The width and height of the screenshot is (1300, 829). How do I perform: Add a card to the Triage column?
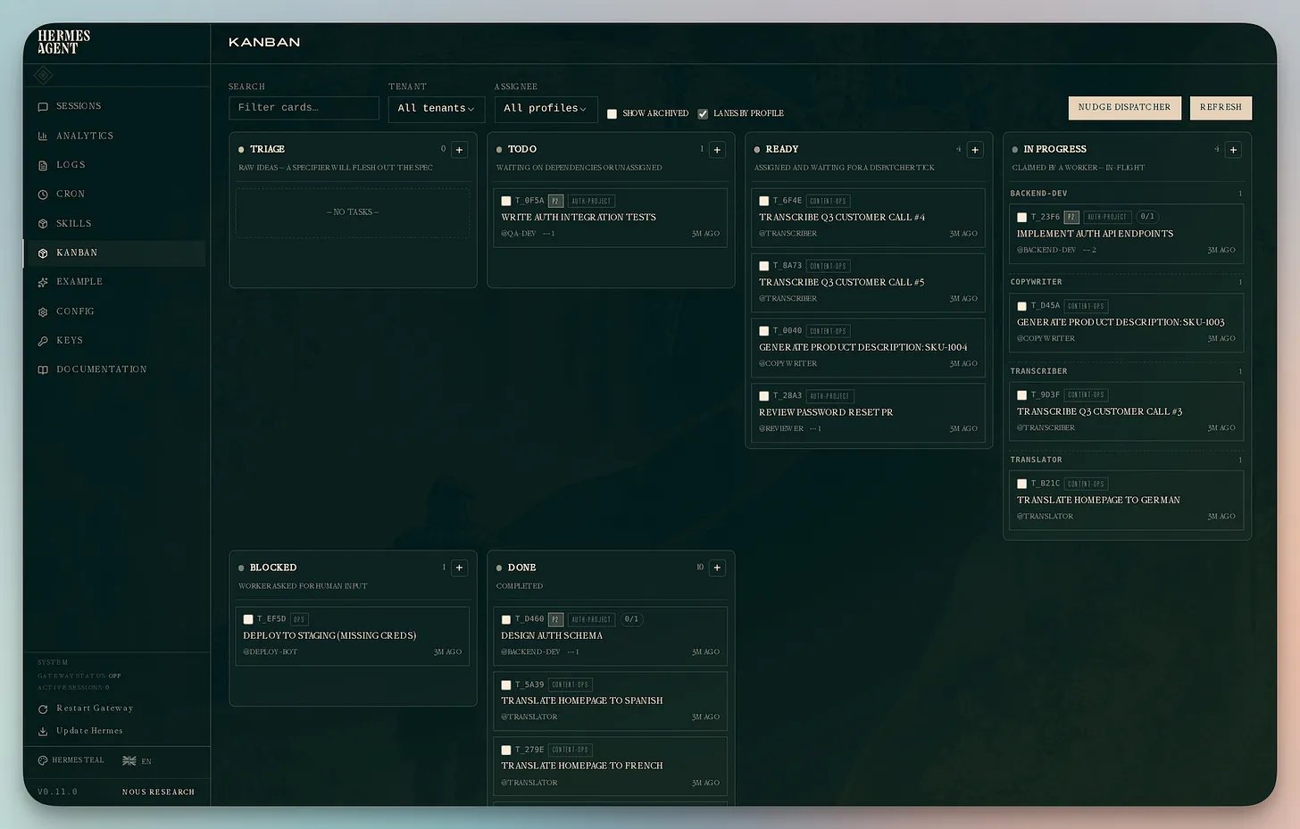459,150
